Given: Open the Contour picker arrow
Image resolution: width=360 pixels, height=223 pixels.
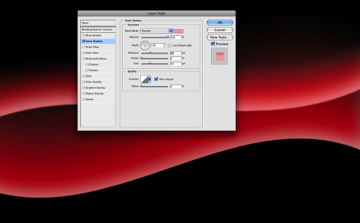Looking at the screenshot, I should coord(150,79).
